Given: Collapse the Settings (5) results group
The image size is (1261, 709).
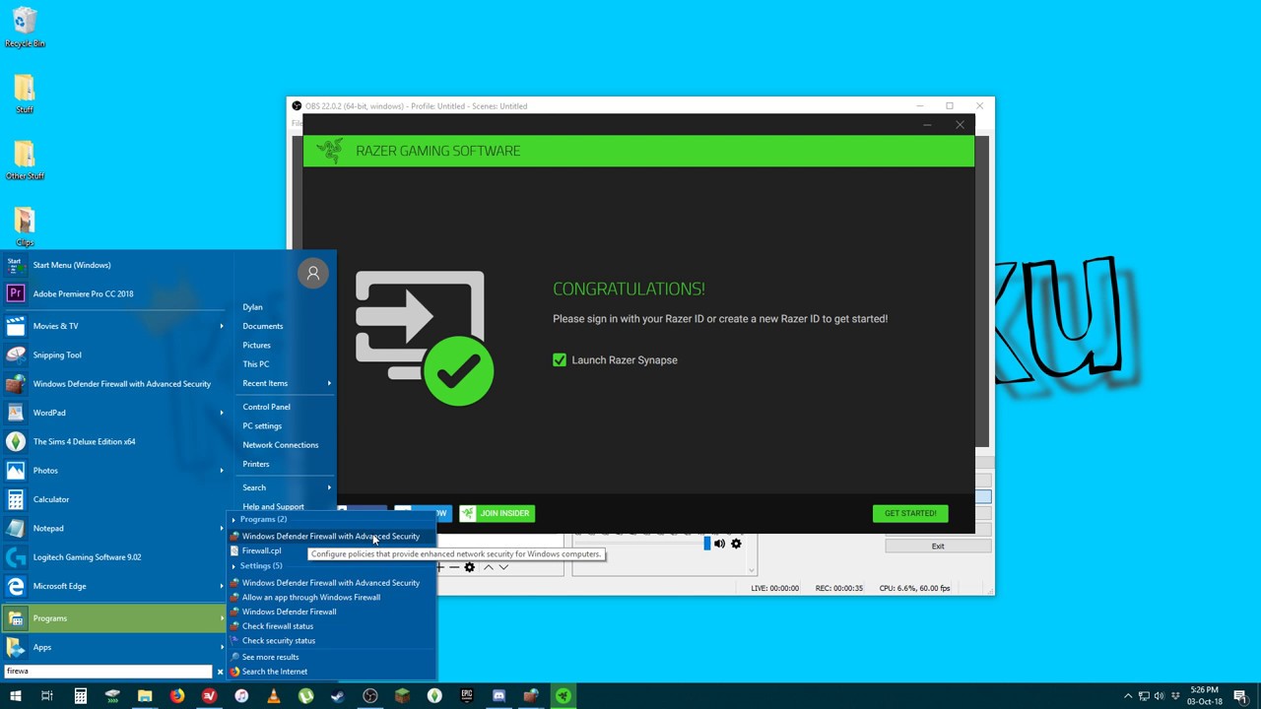Looking at the screenshot, I should point(234,566).
